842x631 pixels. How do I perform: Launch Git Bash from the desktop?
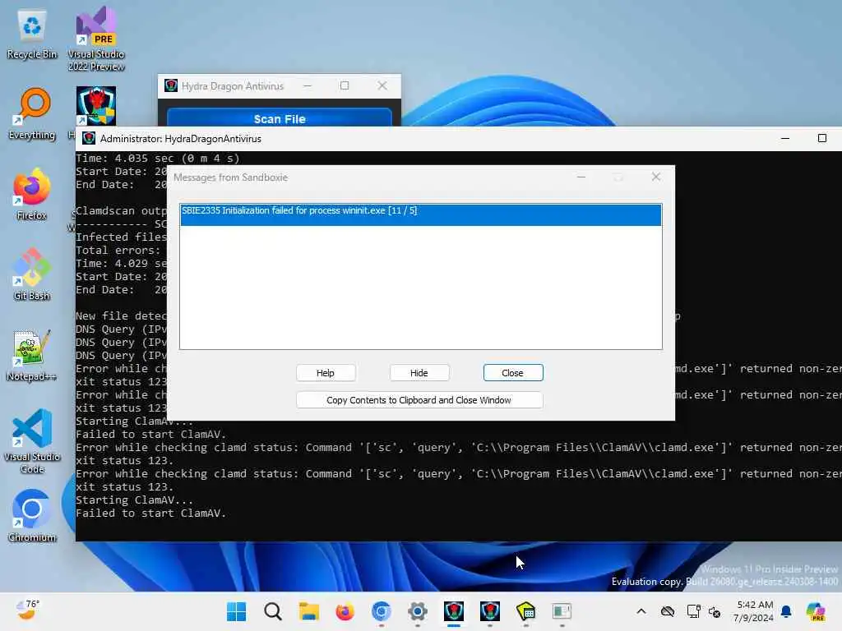coord(32,274)
